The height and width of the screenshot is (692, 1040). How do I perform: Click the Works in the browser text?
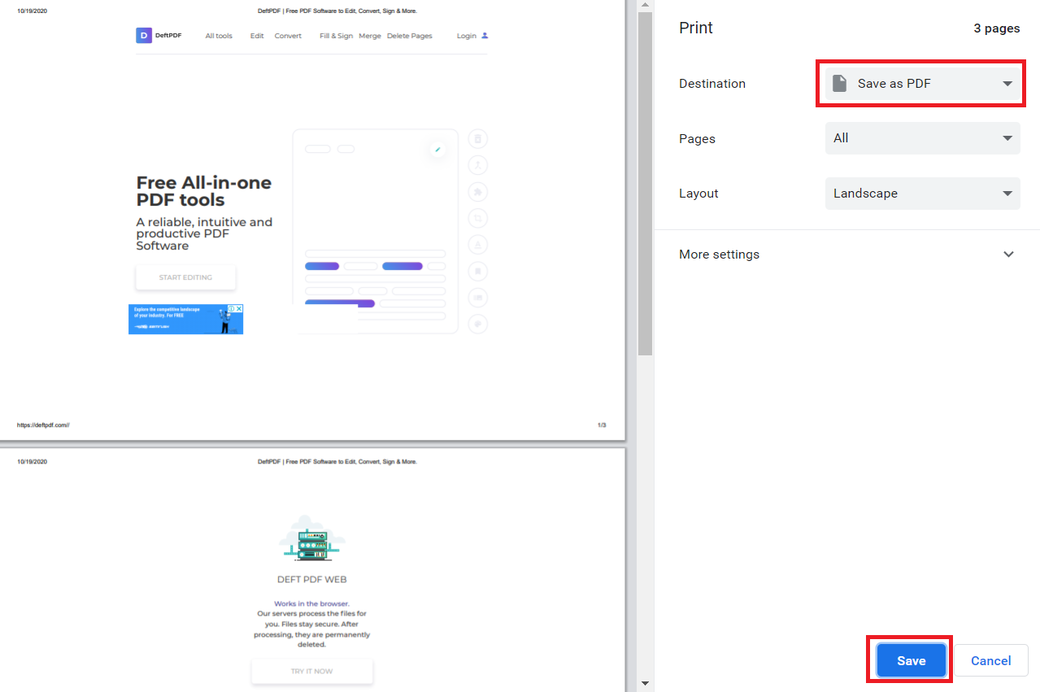pyautogui.click(x=312, y=604)
